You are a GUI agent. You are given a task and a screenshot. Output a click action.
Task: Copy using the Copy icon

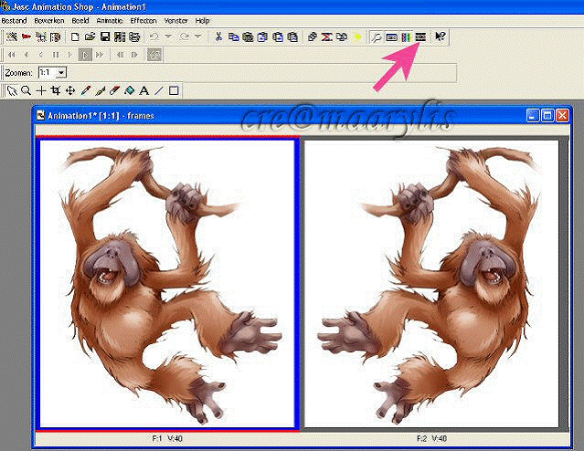click(234, 37)
